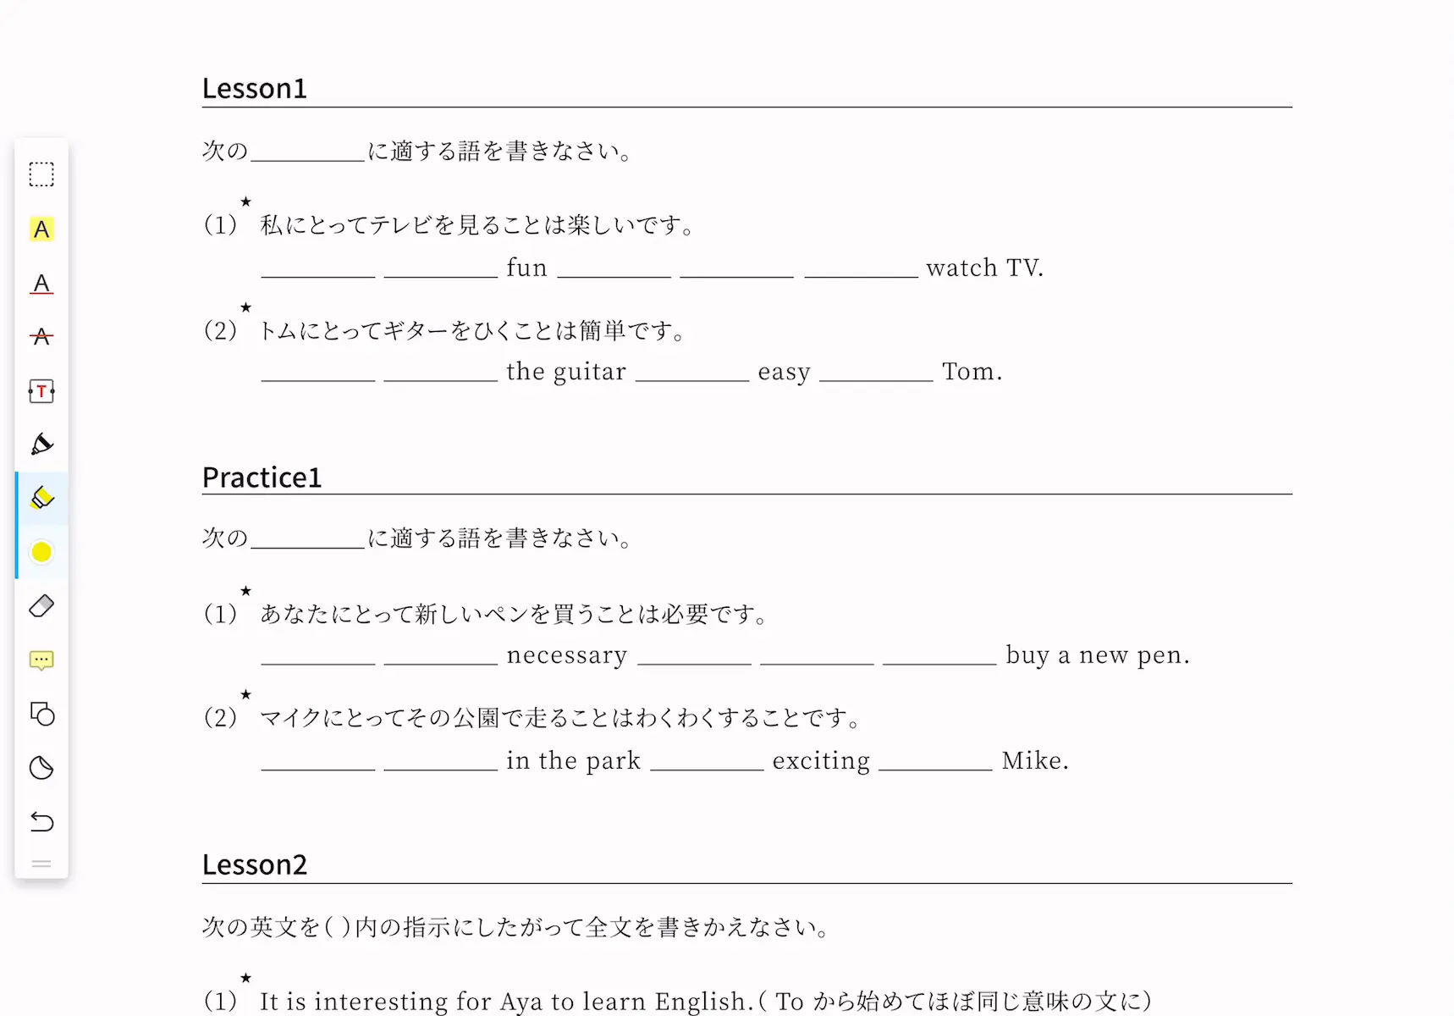Select the yellow highlighter marker tool
Image resolution: width=1454 pixels, height=1016 pixels.
pyautogui.click(x=41, y=498)
